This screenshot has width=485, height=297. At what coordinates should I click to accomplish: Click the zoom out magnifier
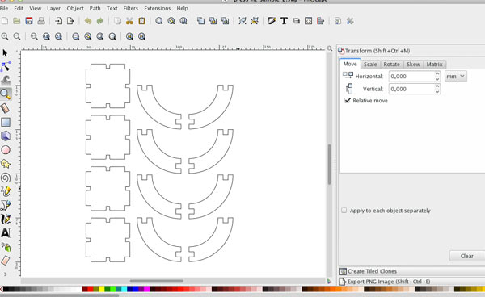[17, 36]
